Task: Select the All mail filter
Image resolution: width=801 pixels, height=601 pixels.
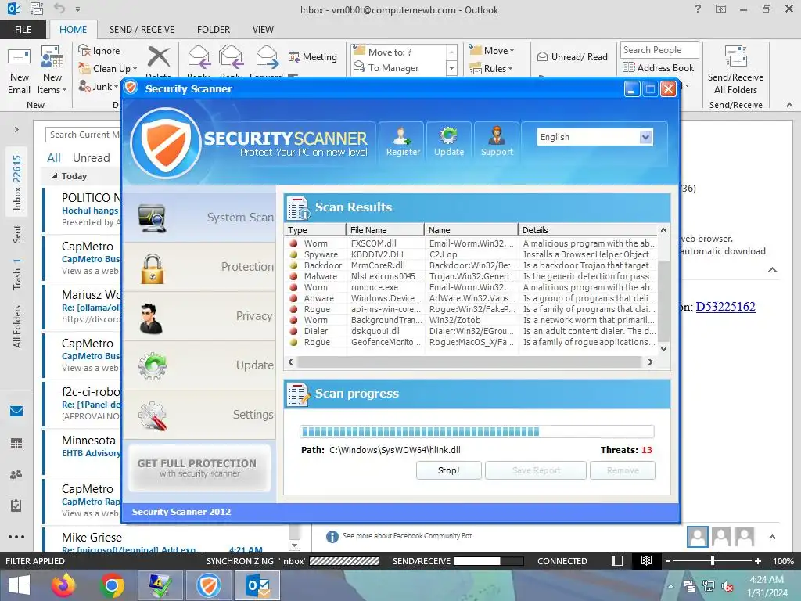Action: coord(54,158)
